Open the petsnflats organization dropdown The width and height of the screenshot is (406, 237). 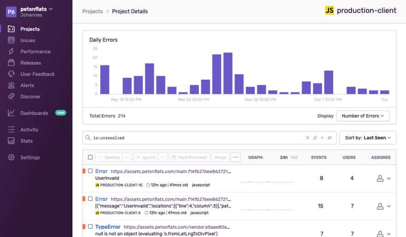pyautogui.click(x=36, y=9)
